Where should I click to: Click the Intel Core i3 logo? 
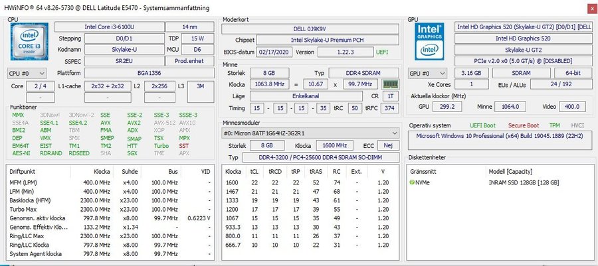click(29, 41)
